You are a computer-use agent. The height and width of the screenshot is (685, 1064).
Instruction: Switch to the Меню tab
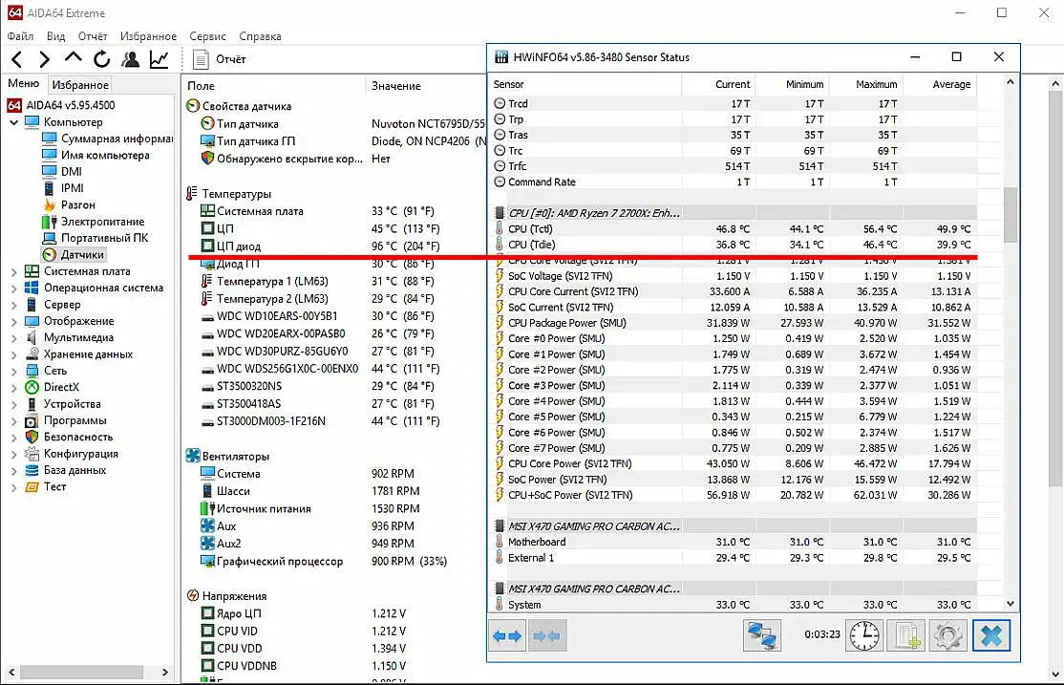tap(24, 83)
